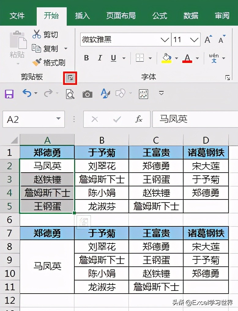Cancel formula entry with X icon
Viewport: 238px width, 311px height.
pos(95,119)
